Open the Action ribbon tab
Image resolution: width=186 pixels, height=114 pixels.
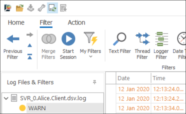pyautogui.click(x=77, y=23)
